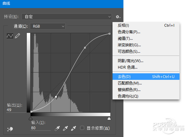187x137 pixels.
Task: Pick the black point eyedropper
Action: [57, 128]
